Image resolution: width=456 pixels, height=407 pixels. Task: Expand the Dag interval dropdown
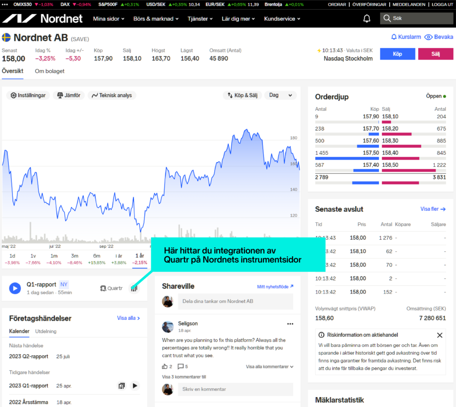[x=281, y=95]
